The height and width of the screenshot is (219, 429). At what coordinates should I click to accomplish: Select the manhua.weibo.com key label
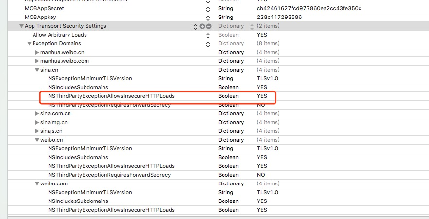point(64,61)
